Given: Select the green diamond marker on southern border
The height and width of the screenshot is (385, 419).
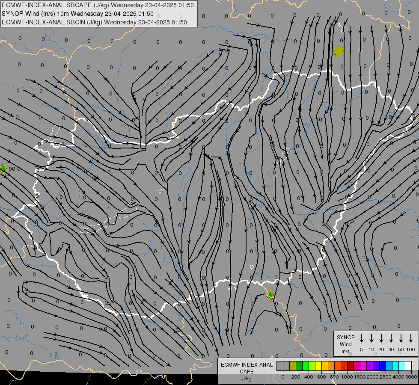Looking at the screenshot, I should click(270, 295).
